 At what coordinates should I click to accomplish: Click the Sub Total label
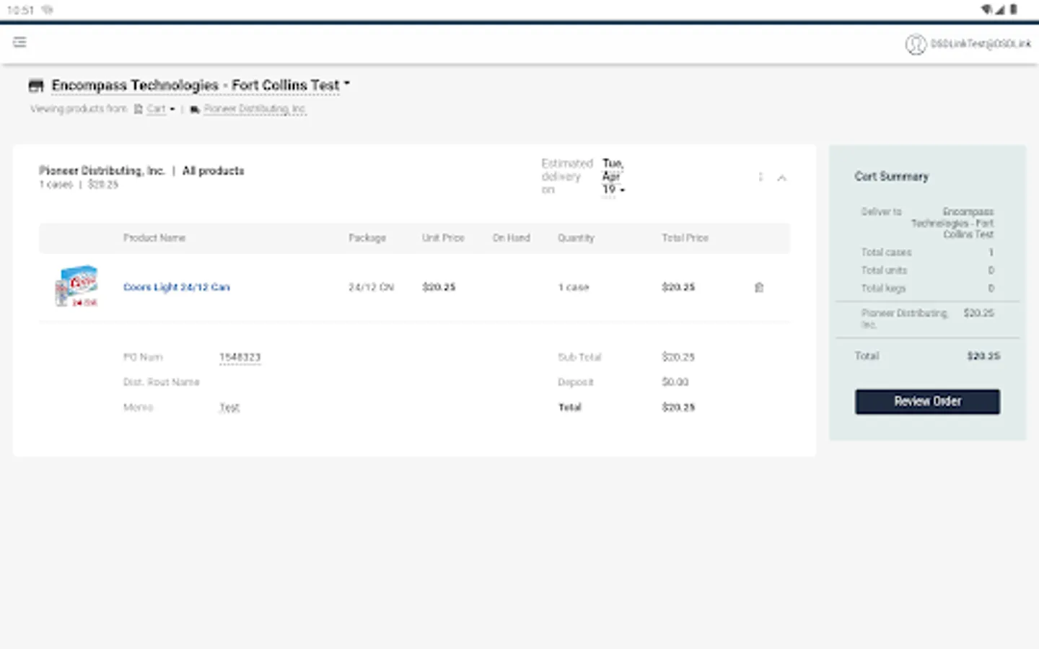point(579,357)
